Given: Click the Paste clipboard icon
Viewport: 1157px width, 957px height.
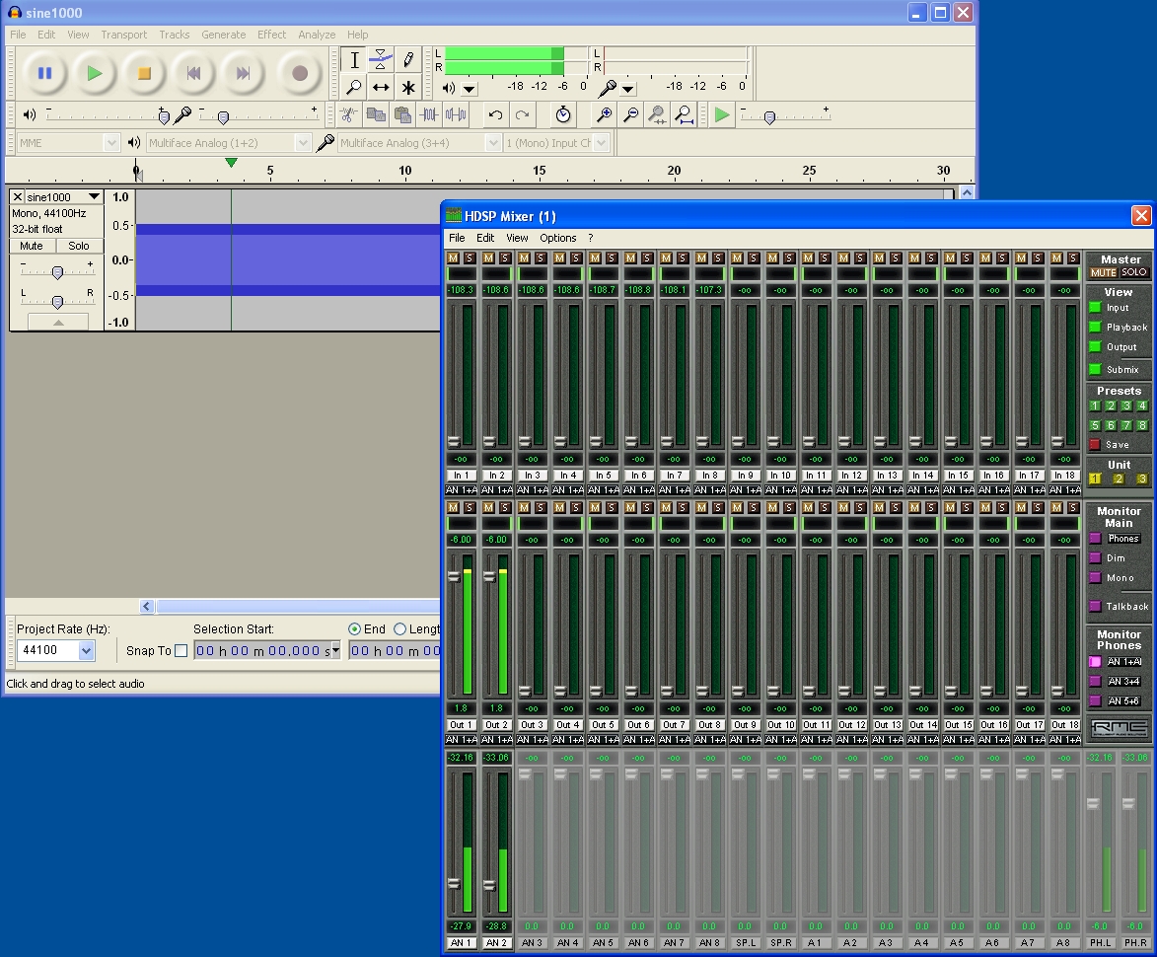Looking at the screenshot, I should click(402, 114).
